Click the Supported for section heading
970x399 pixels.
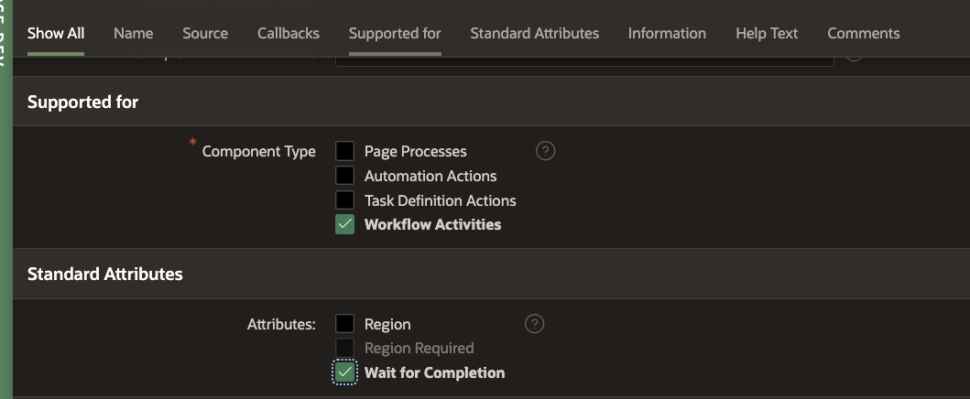coord(82,102)
